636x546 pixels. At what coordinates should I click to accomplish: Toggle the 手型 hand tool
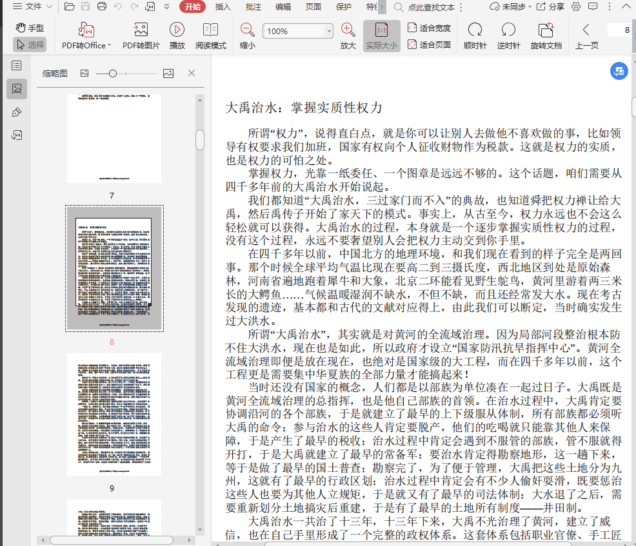click(x=30, y=28)
